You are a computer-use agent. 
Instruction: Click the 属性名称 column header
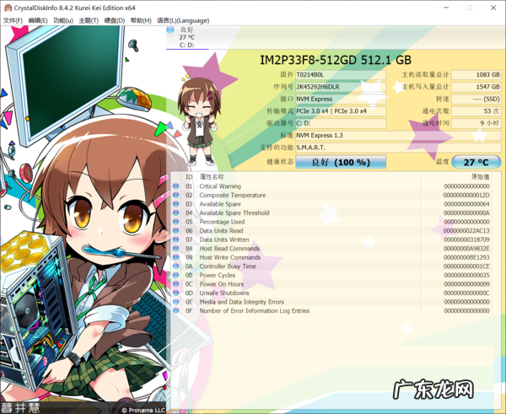pyautogui.click(x=213, y=177)
